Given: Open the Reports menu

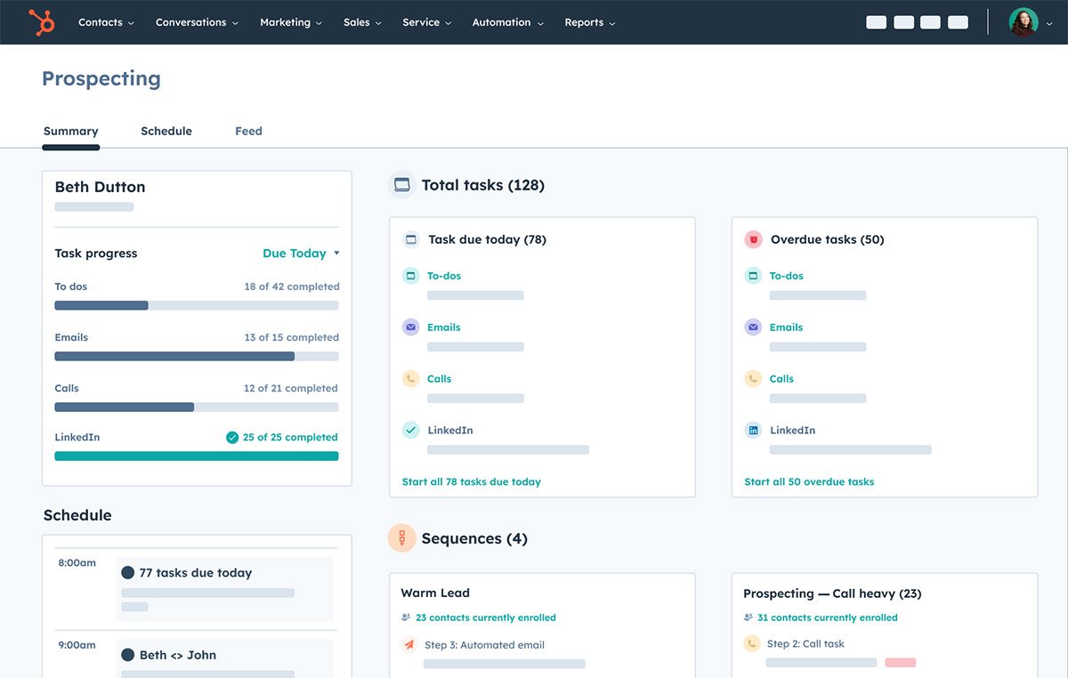Looking at the screenshot, I should click(x=584, y=22).
